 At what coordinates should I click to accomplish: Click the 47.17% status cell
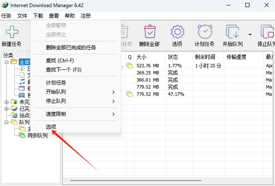coord(176,94)
